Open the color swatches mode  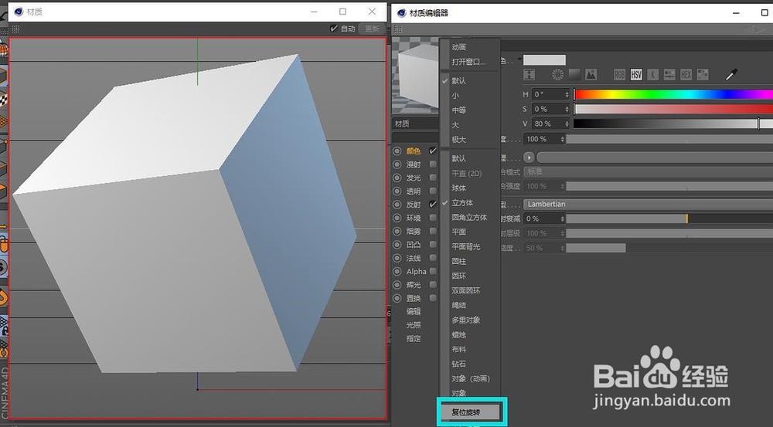[x=703, y=75]
